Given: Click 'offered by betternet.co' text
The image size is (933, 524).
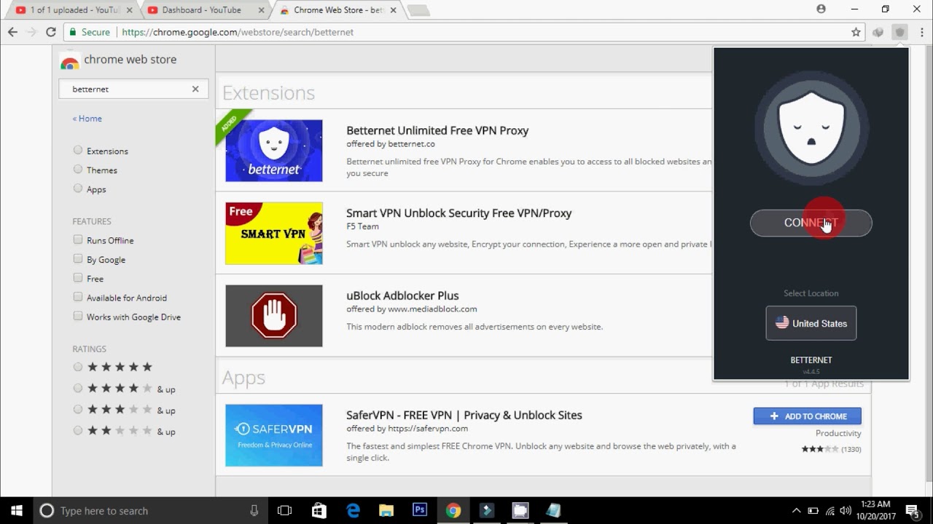Looking at the screenshot, I should coord(391,144).
